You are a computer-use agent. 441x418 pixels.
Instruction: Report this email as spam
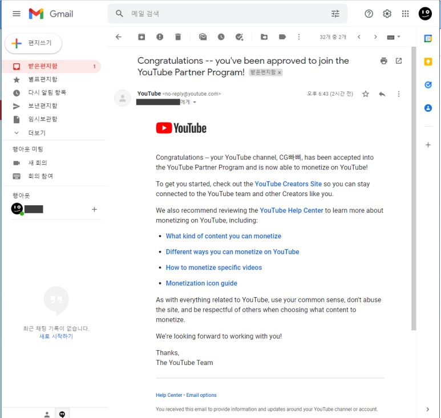[160, 37]
